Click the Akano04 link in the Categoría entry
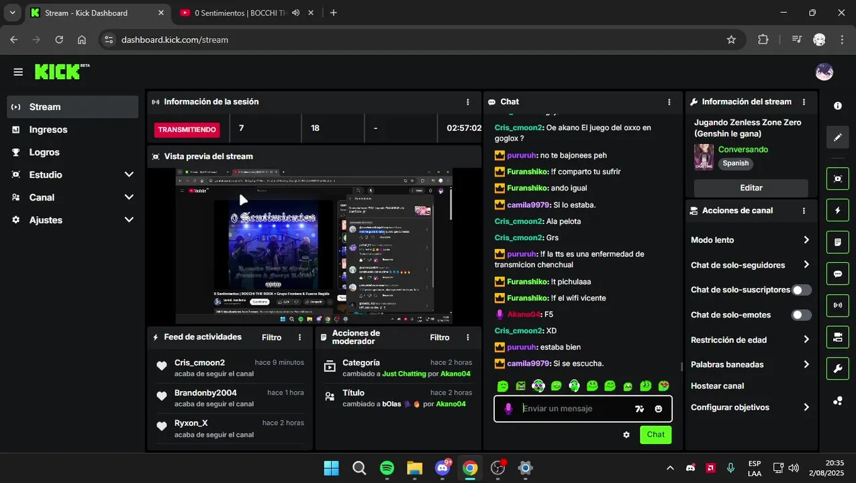Screen dimensions: 856x483 tap(455, 374)
